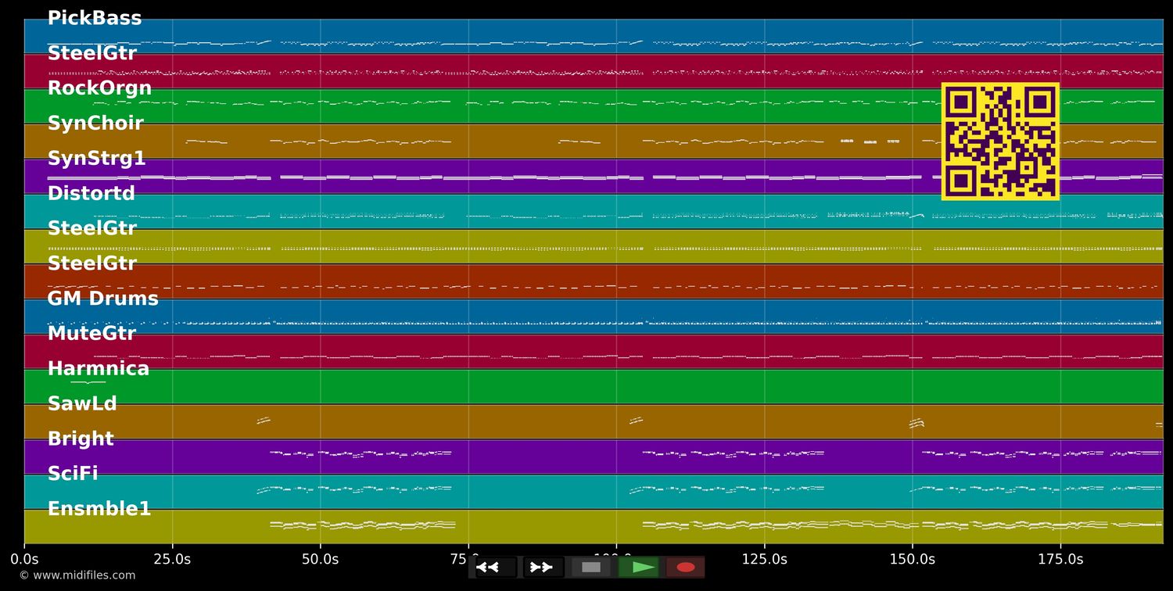The image size is (1173, 591).
Task: Click the 25.0s time axis label
Action: click(172, 560)
